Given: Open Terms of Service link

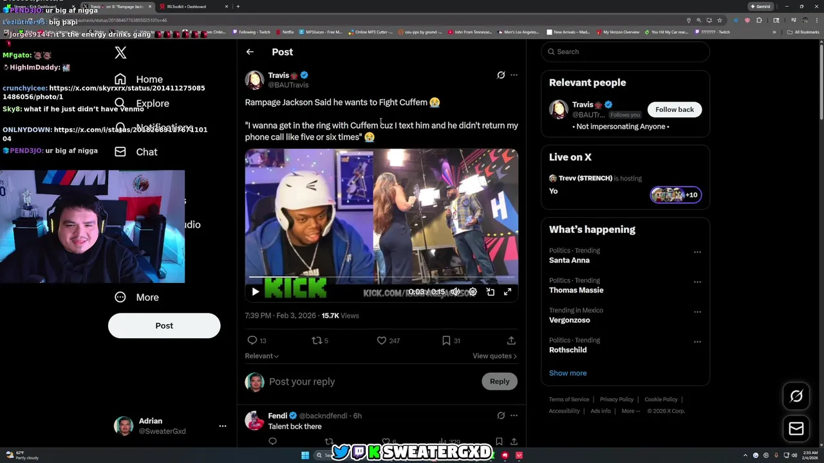Looking at the screenshot, I should [x=569, y=399].
